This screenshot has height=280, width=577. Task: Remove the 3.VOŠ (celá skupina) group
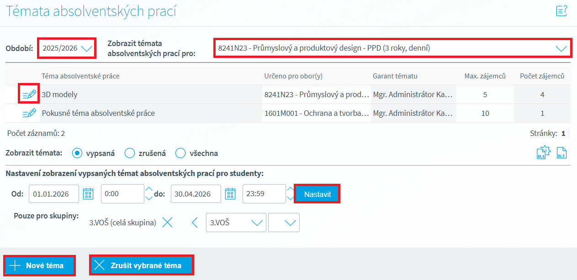(x=168, y=223)
